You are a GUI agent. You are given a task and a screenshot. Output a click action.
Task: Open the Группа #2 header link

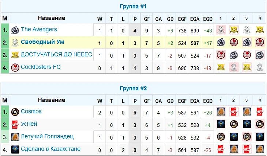click(133, 89)
